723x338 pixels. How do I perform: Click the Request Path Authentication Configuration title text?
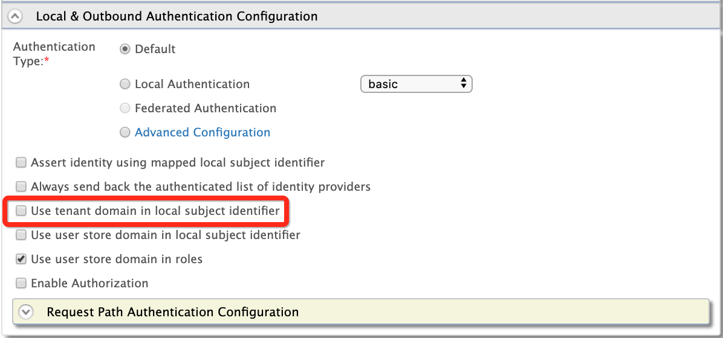tap(173, 312)
